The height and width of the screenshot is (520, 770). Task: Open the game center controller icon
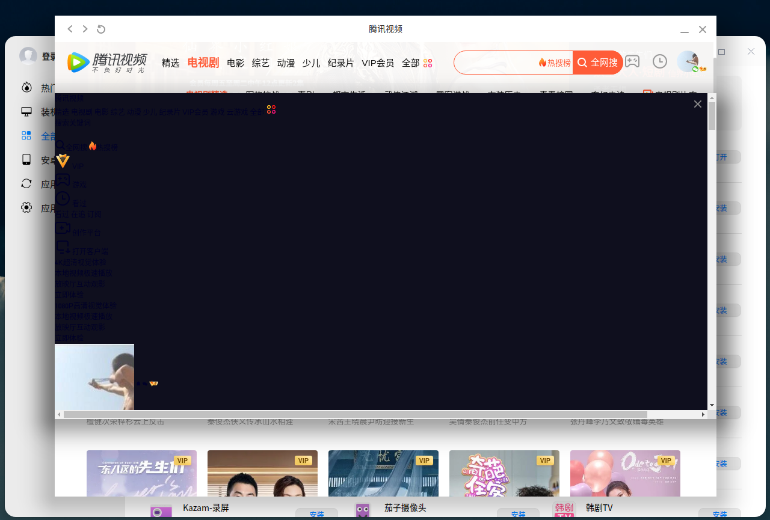[632, 61]
